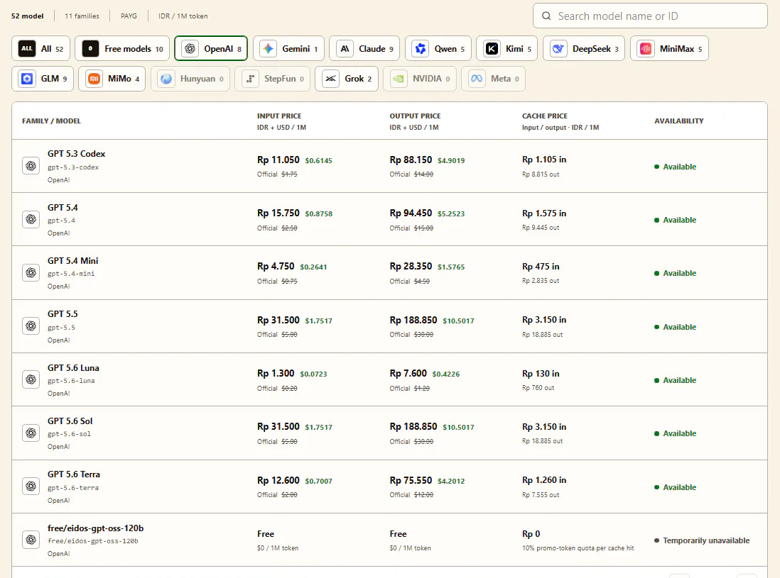Viewport: 780px width, 578px height.
Task: Filter by Free models
Action: point(122,49)
